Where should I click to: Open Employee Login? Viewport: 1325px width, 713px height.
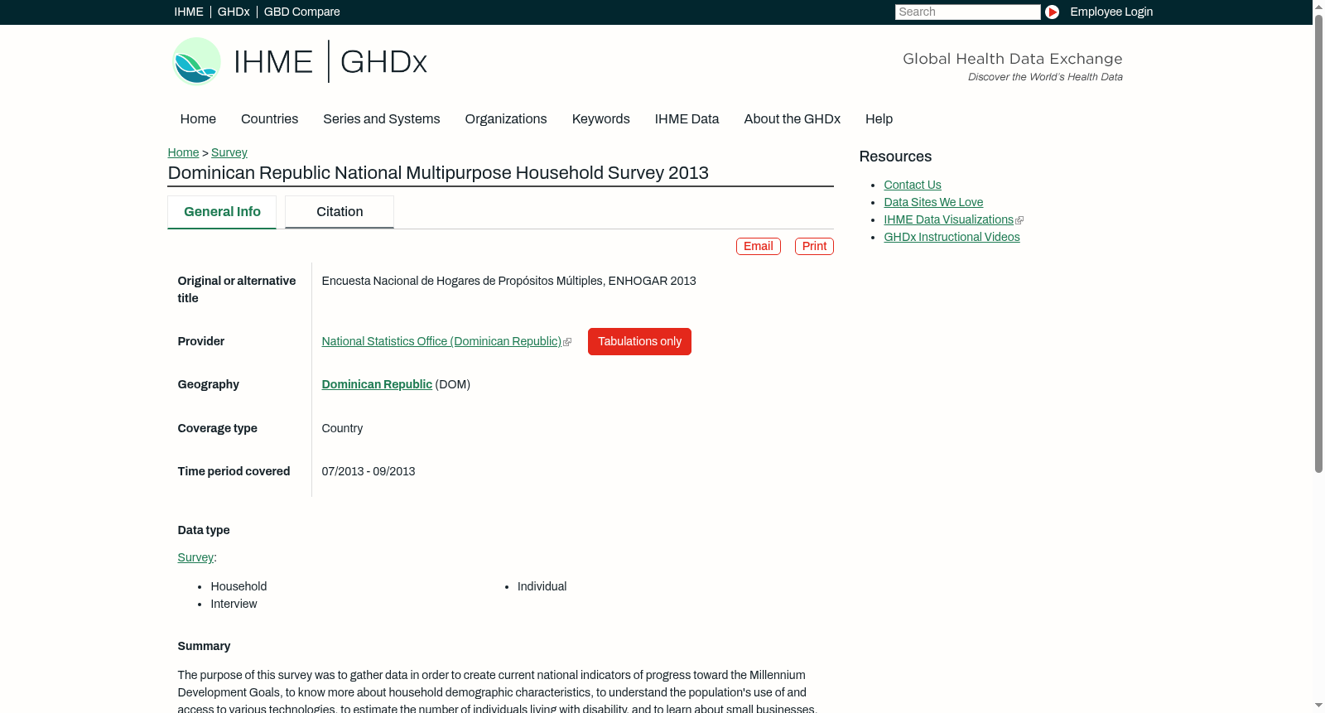coord(1111,12)
